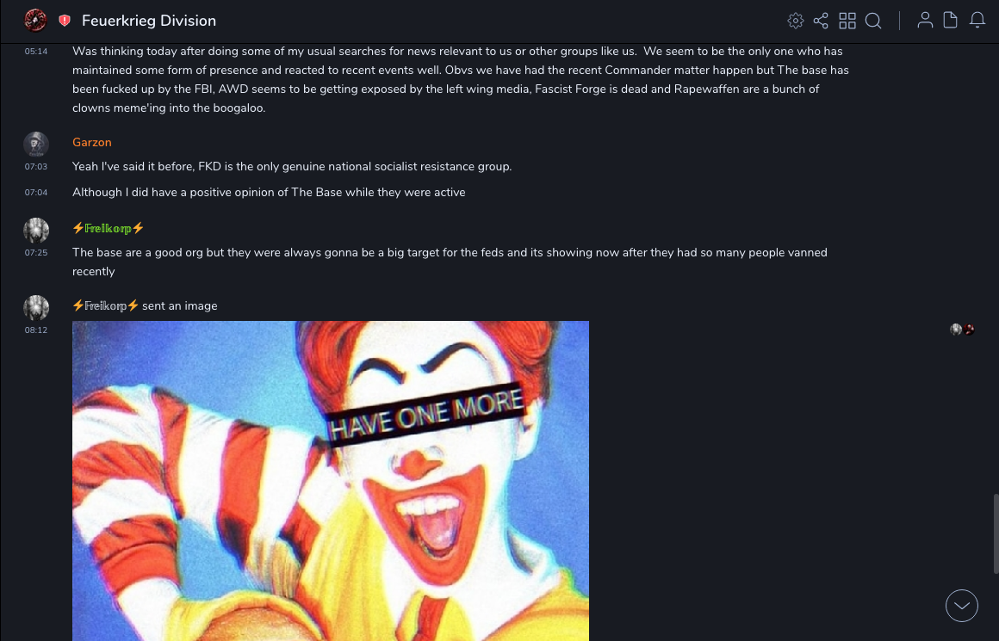999x641 pixels.
Task: Show read receipt avatars beside image
Action: [x=962, y=329]
